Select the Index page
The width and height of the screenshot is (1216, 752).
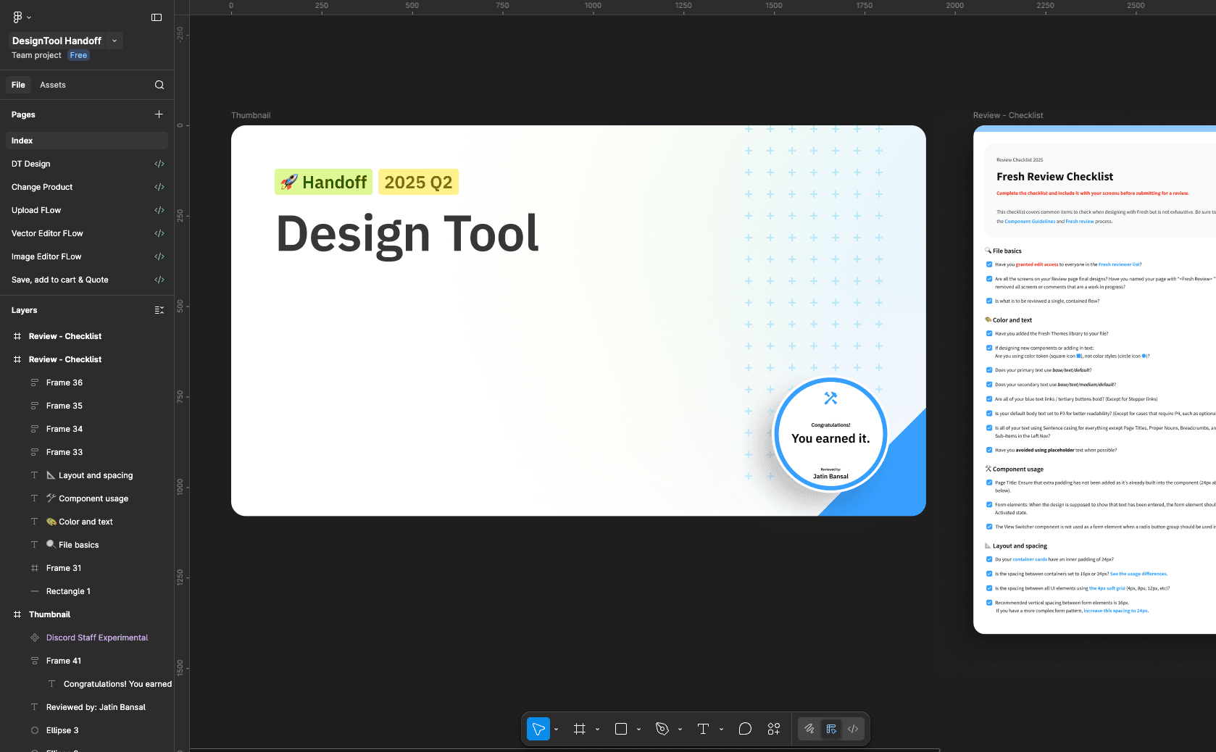click(x=87, y=141)
